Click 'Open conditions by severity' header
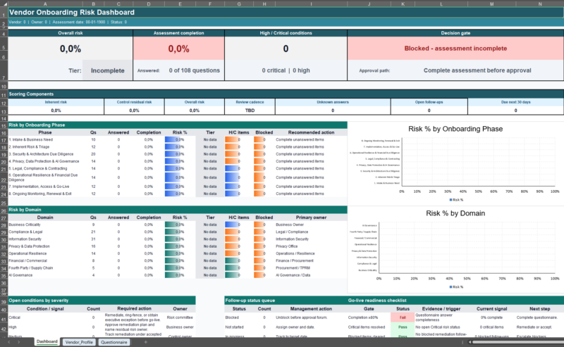Viewport: 564px width, 347px height. (102, 301)
